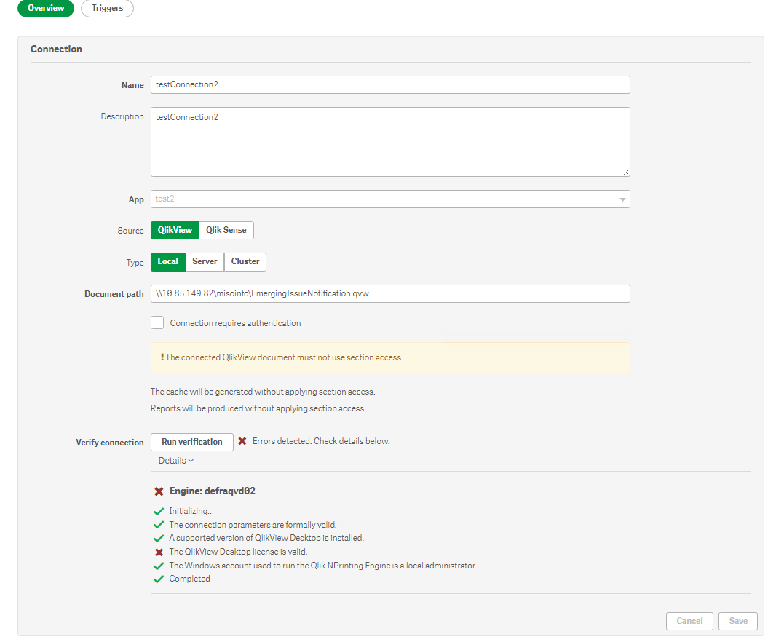Screen dimensions: 776x642
Task: Click red X icon next to Engine: defraqvd02
Action: tap(159, 491)
